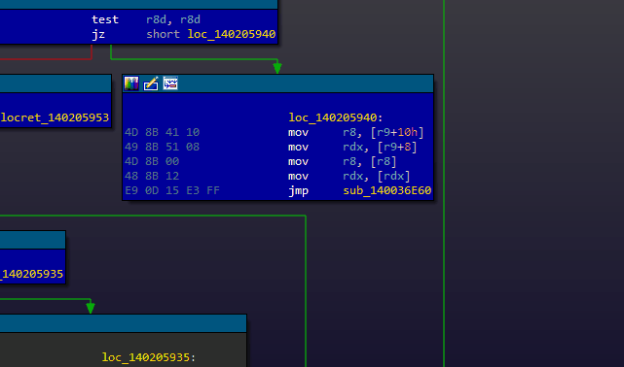The height and width of the screenshot is (367, 624).
Task: Select opcode bytes 4D 8B 41 10
Action: point(162,132)
